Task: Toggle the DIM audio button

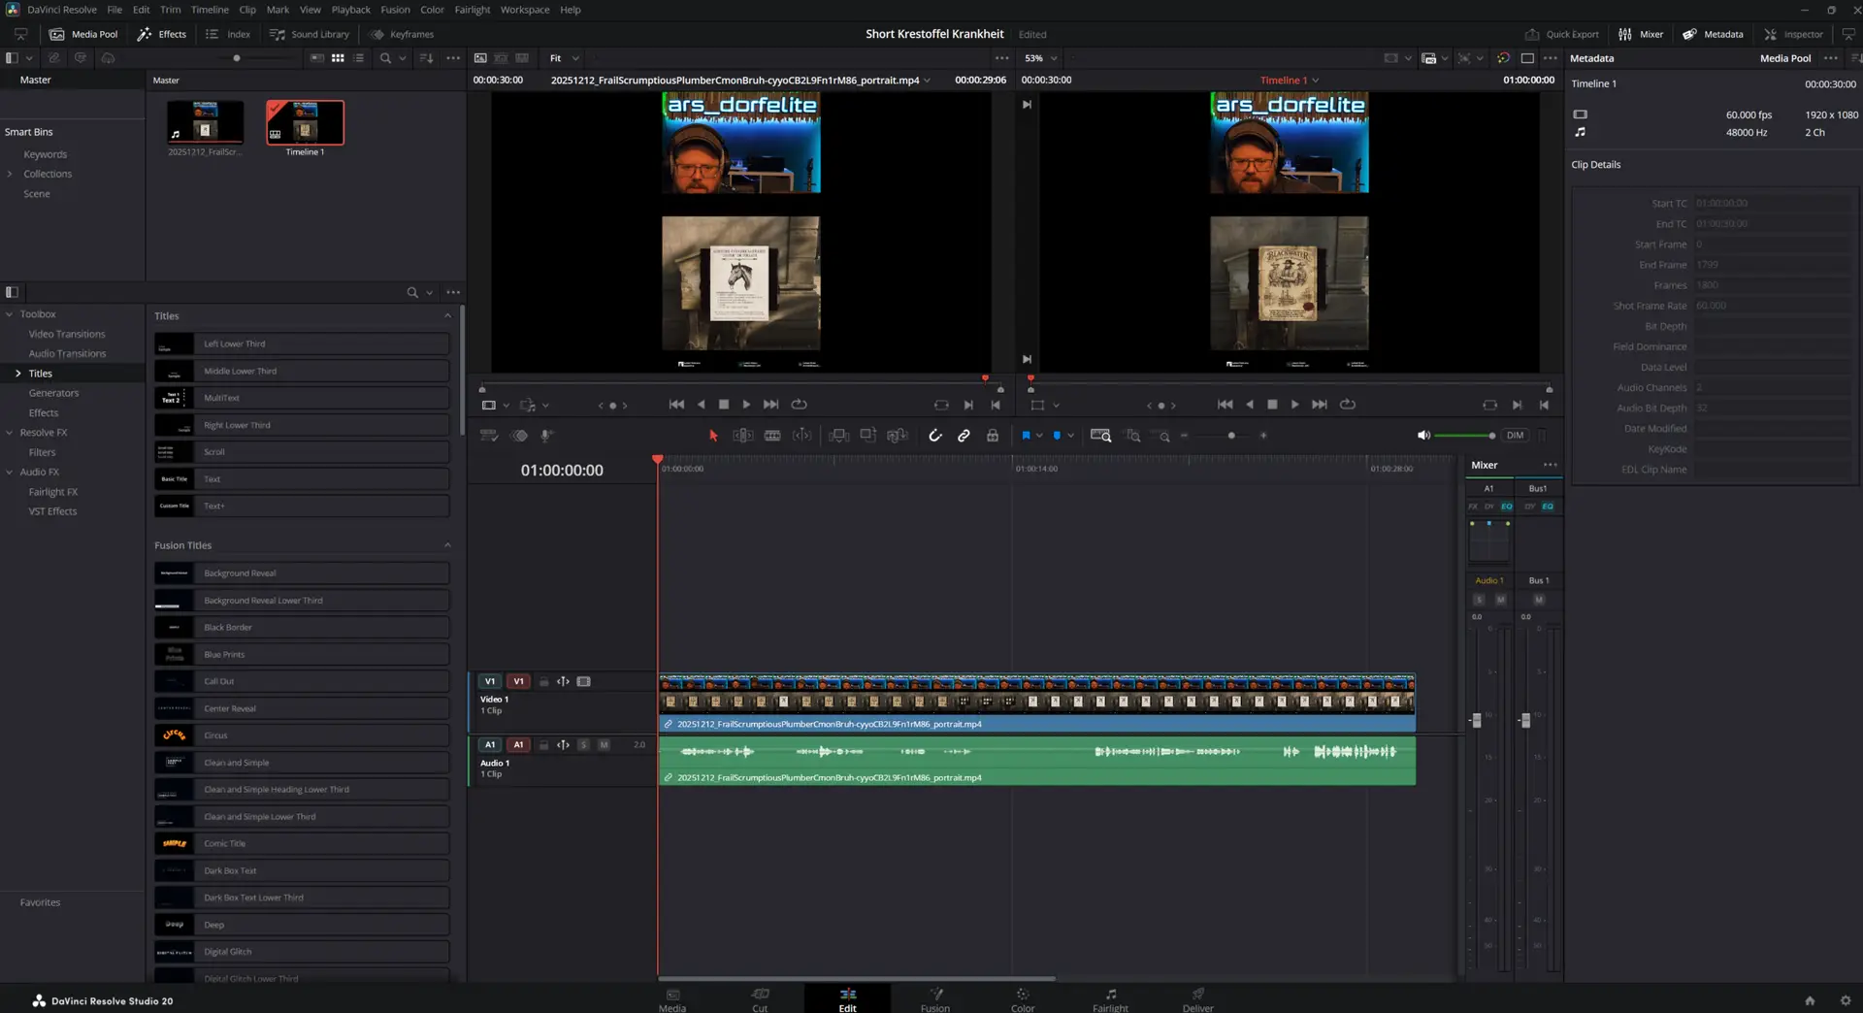Action: point(1515,436)
